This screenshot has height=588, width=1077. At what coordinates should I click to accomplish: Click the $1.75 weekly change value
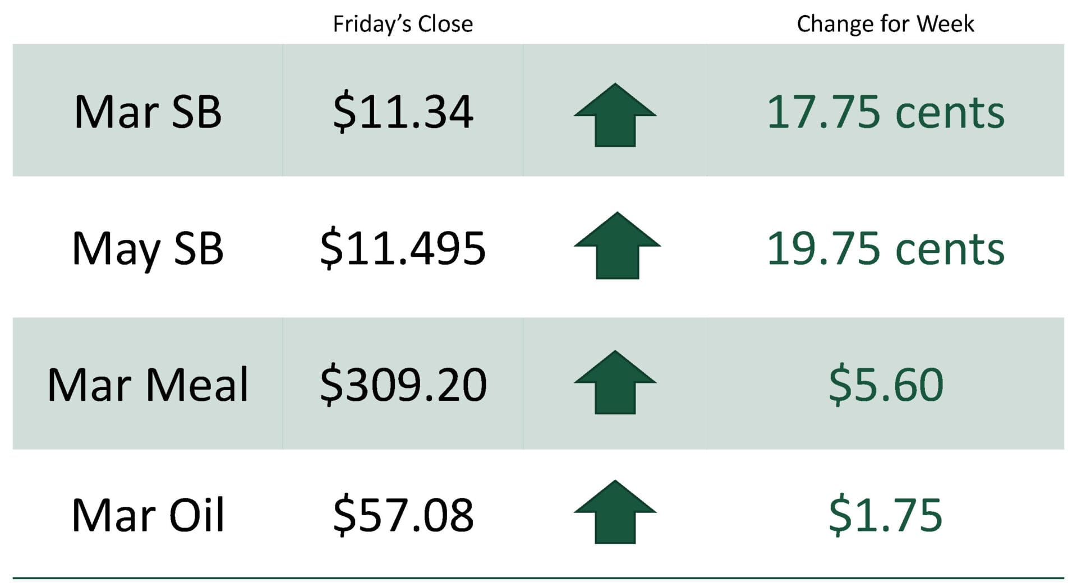click(x=885, y=515)
